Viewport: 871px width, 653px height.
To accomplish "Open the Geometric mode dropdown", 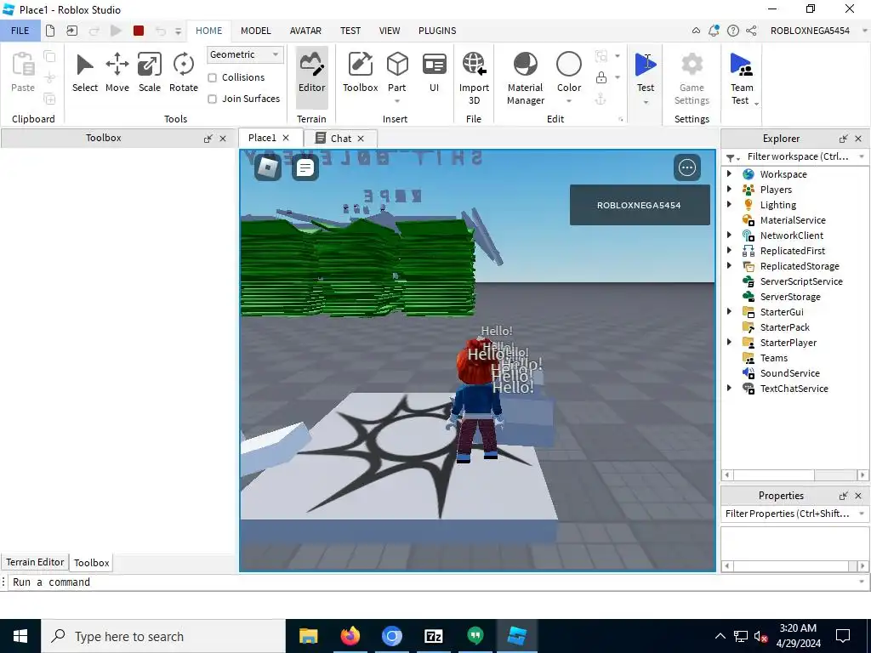I will pyautogui.click(x=245, y=54).
